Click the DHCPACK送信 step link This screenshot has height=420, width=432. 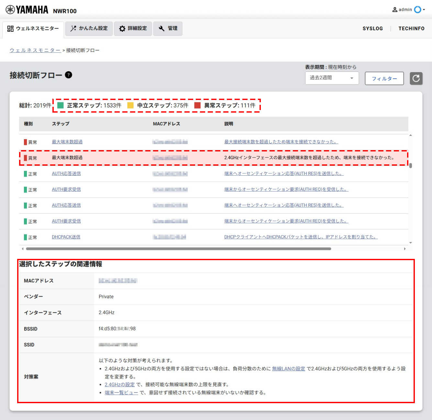(66, 237)
